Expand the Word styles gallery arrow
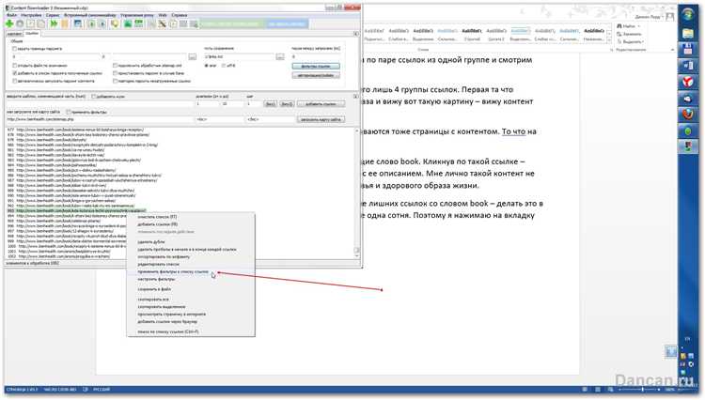Image resolution: width=705 pixels, height=400 pixels. tap(609, 41)
